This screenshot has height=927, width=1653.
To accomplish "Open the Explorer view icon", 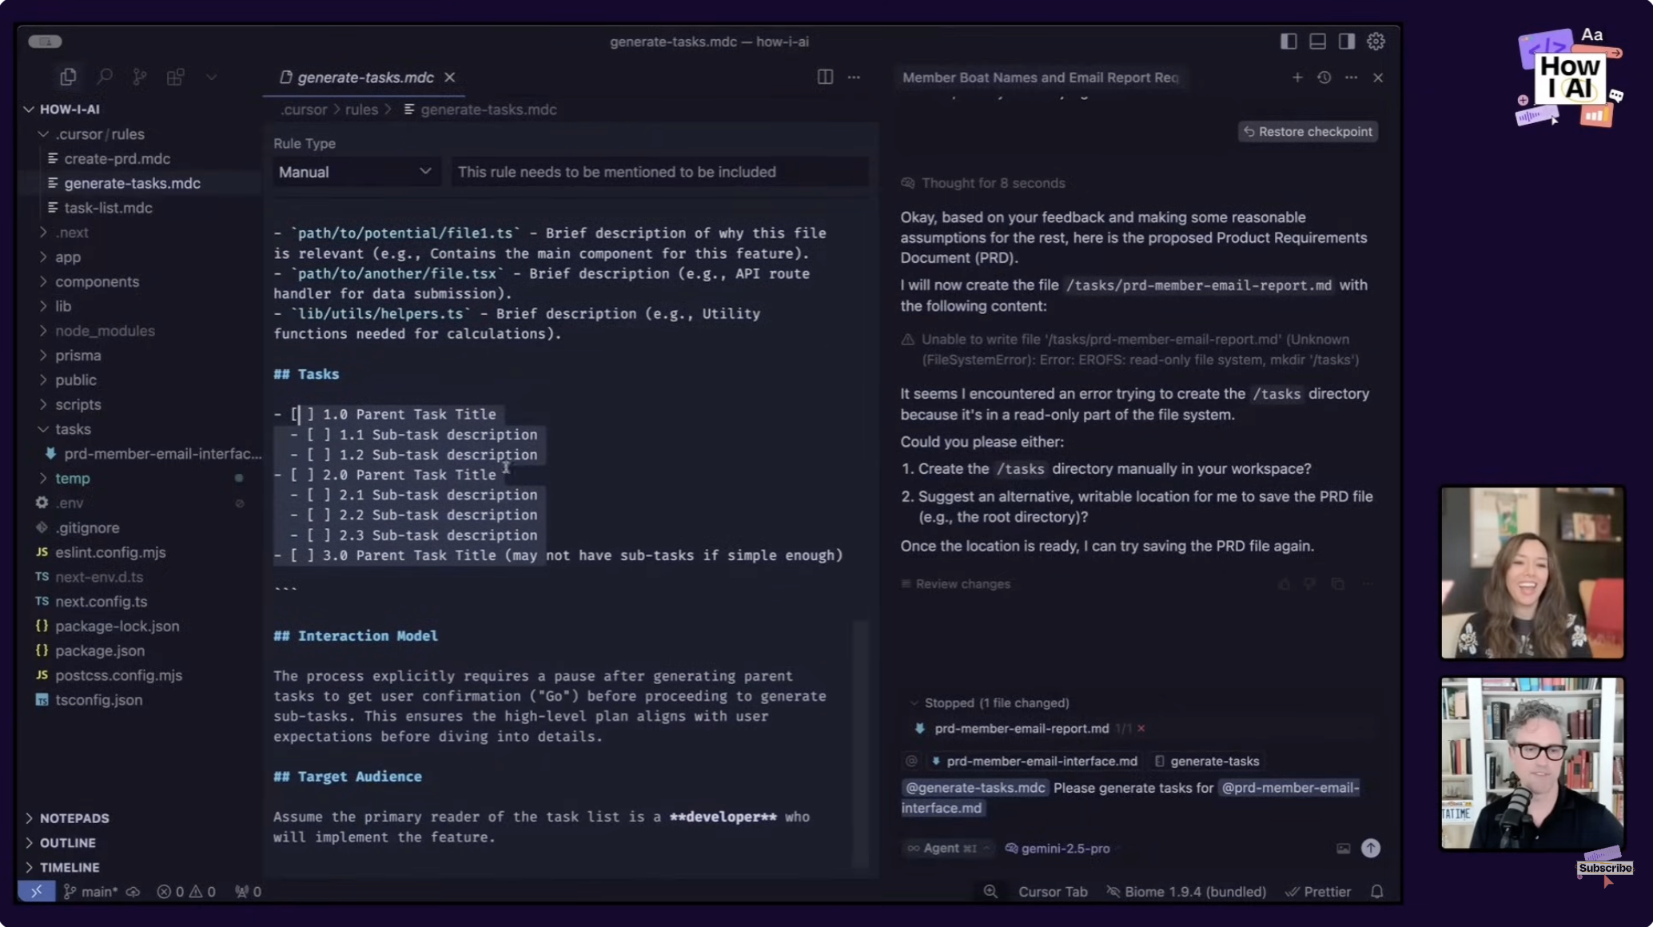I will pos(68,77).
